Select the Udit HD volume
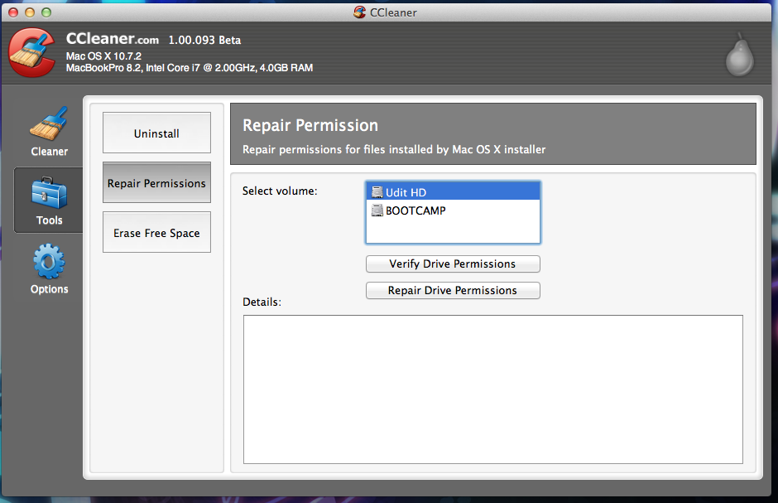The height and width of the screenshot is (503, 778). tap(453, 191)
